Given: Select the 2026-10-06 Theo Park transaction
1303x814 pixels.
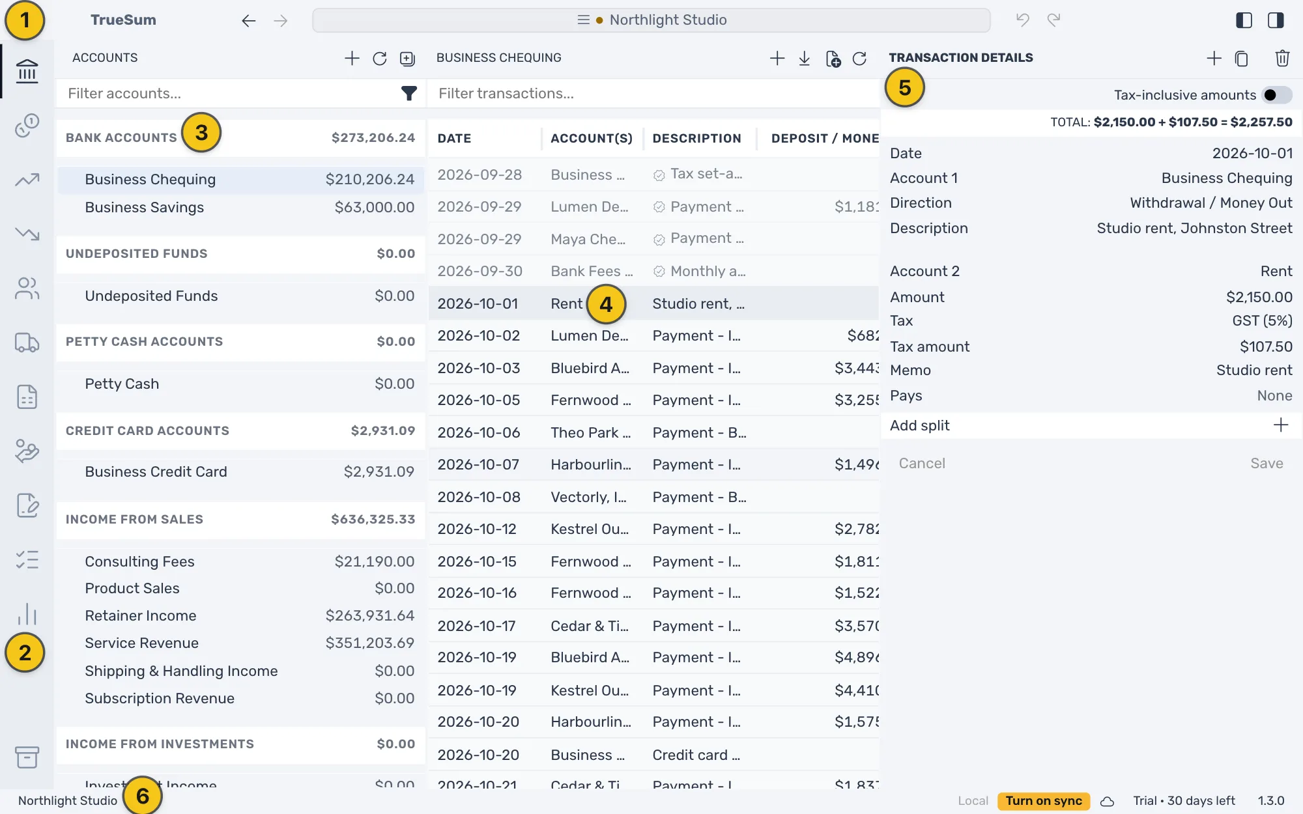Looking at the screenshot, I should (x=653, y=432).
